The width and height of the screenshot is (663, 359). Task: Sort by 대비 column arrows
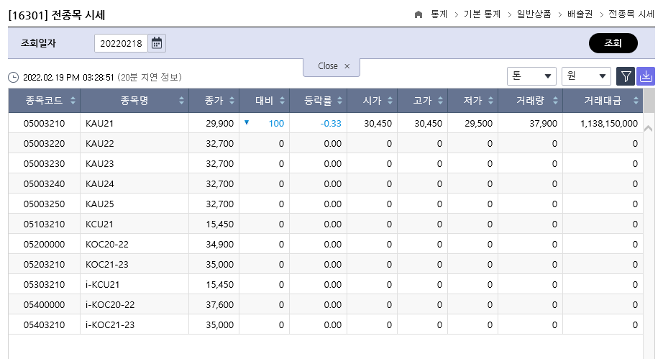click(282, 101)
